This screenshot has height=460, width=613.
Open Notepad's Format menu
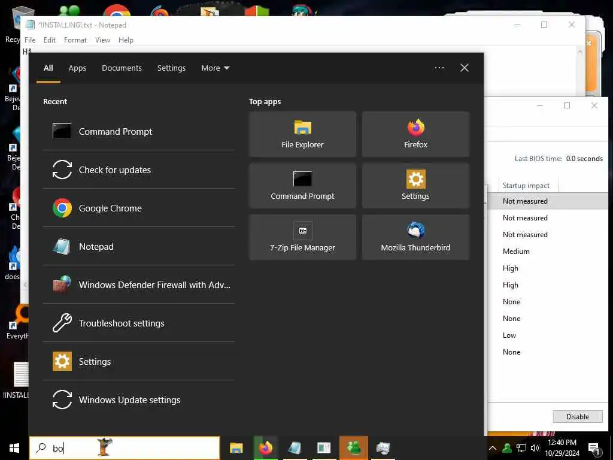pyautogui.click(x=75, y=40)
